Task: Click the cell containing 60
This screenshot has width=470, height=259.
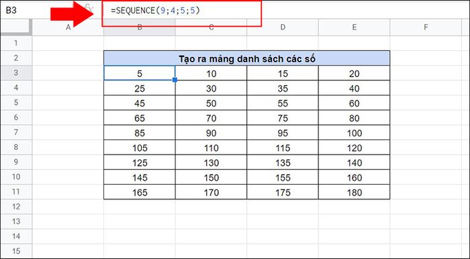Action: pos(354,103)
